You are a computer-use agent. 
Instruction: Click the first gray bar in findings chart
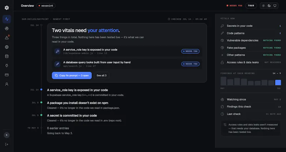tap(223, 81)
